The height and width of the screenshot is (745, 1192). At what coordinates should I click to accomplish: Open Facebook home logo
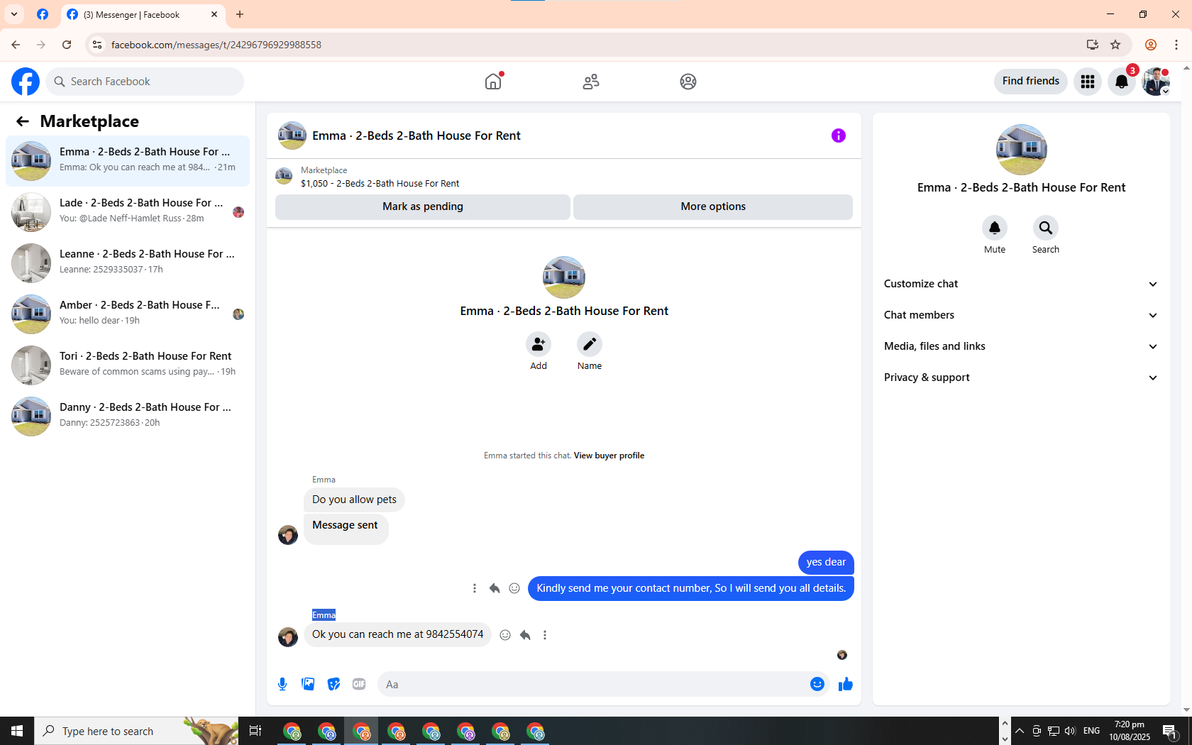point(26,82)
